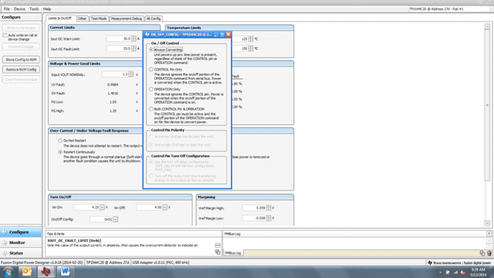494x278 pixels.
Task: Open the device address rail dropdown
Action: point(492,9)
